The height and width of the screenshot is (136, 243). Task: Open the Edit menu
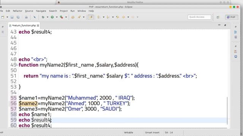point(8,11)
